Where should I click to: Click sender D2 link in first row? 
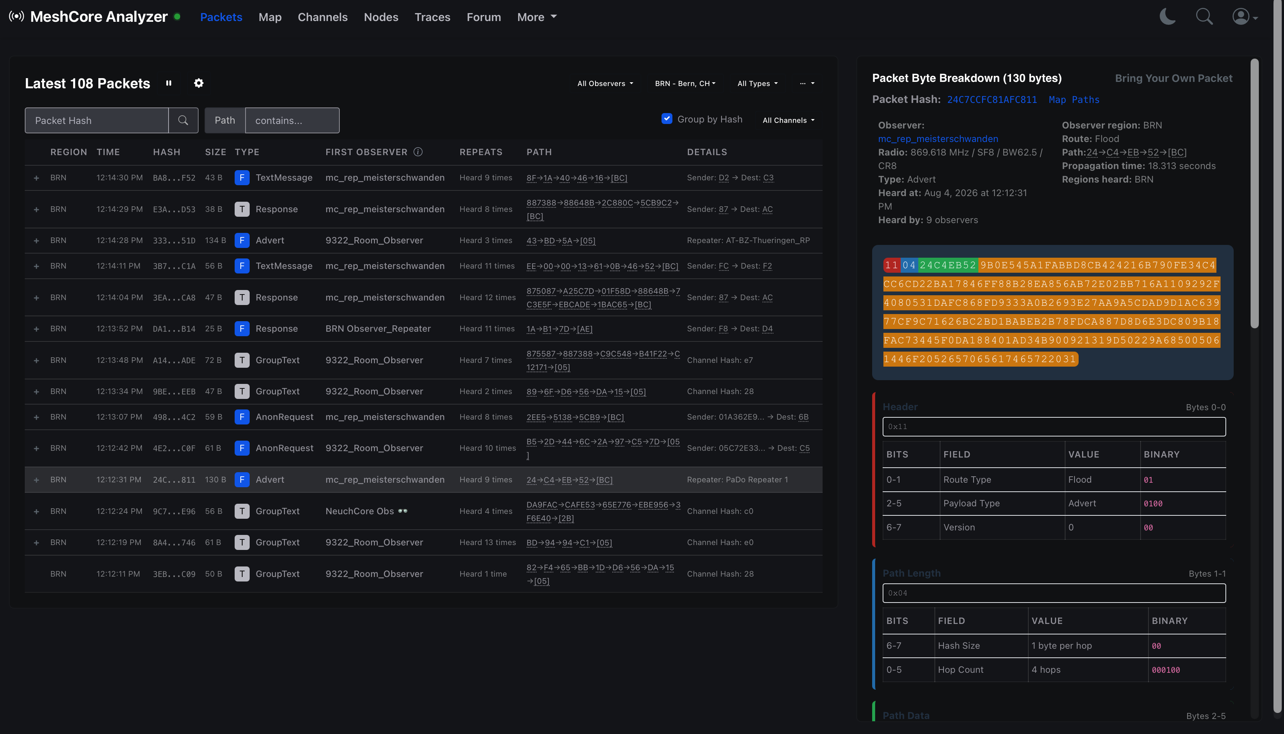(723, 177)
